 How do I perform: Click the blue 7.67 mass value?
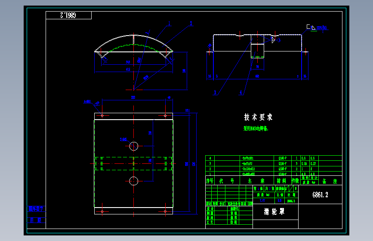point(262,200)
